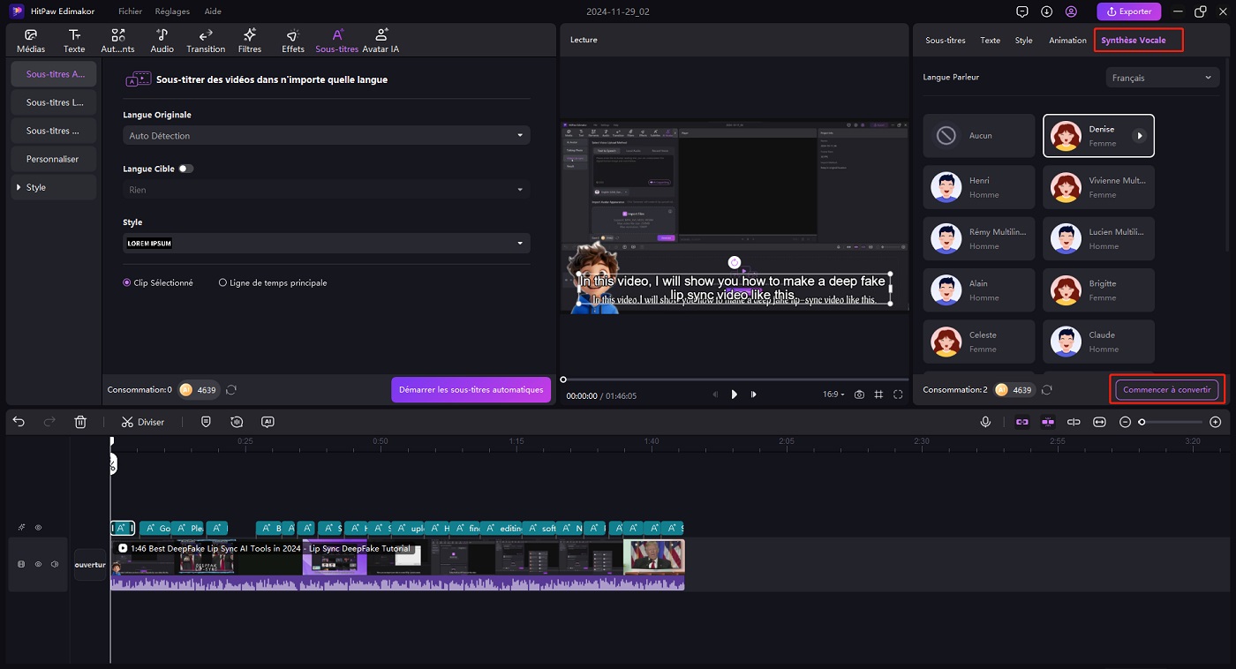
Task: Switch to the Animation tab
Action: (x=1067, y=41)
